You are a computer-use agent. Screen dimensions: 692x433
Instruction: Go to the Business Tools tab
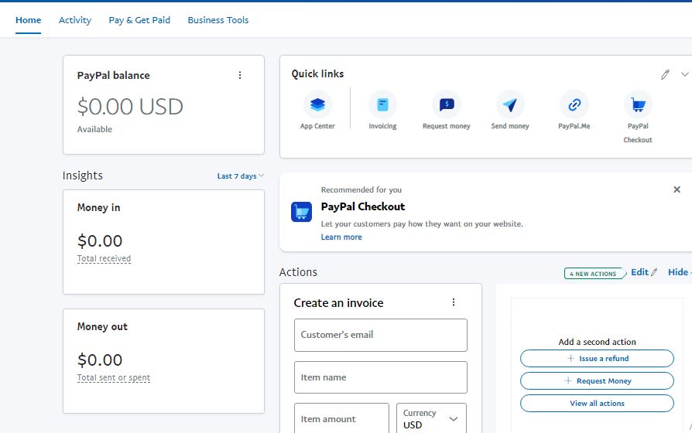tap(218, 20)
